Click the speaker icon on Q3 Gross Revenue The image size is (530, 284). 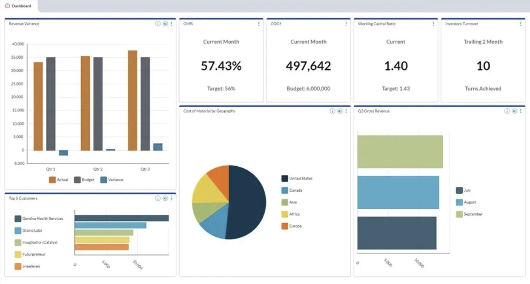514,111
